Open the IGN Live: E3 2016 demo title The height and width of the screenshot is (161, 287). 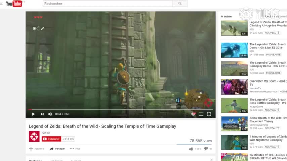pos(268,46)
